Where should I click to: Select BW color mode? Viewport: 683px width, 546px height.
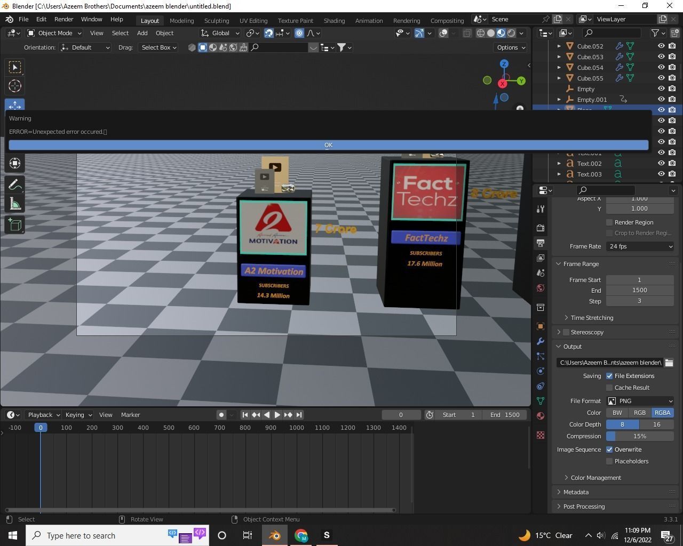[617, 413]
